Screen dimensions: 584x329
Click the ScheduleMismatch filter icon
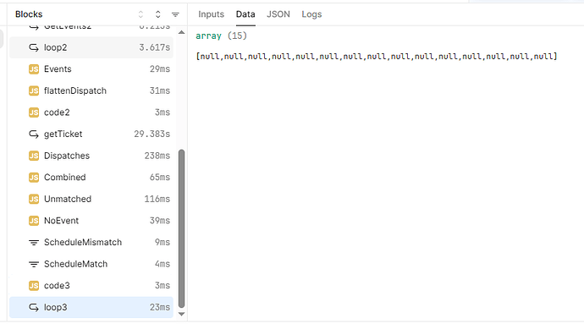[34, 243]
